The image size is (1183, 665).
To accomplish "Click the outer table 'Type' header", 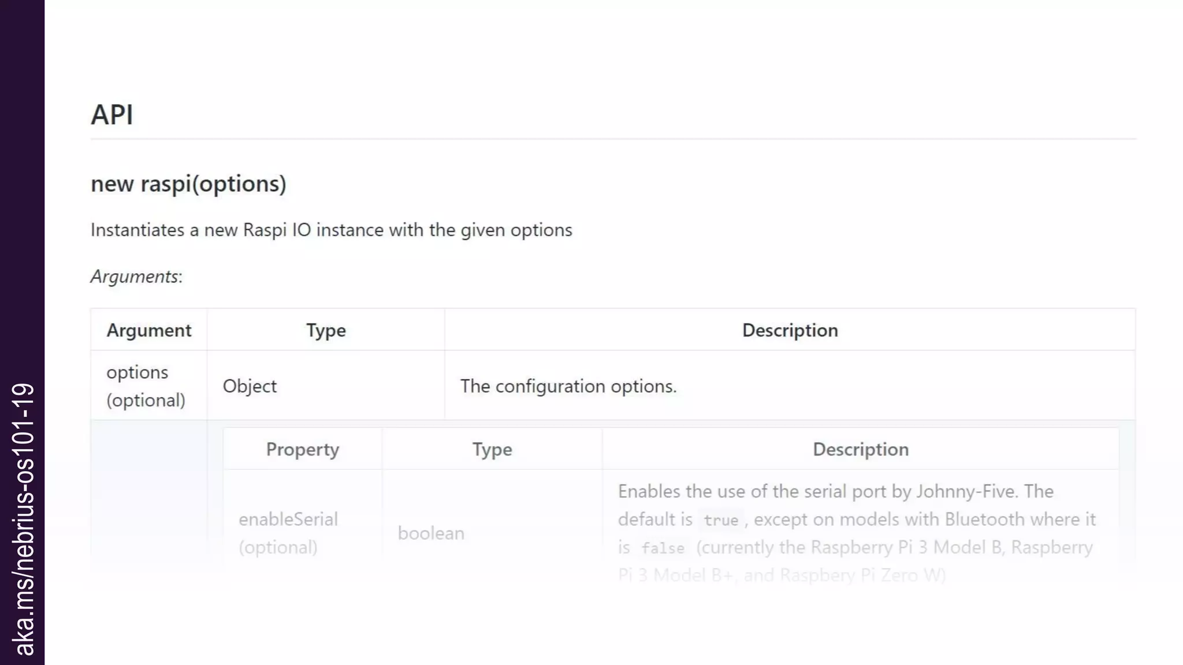I will point(326,330).
